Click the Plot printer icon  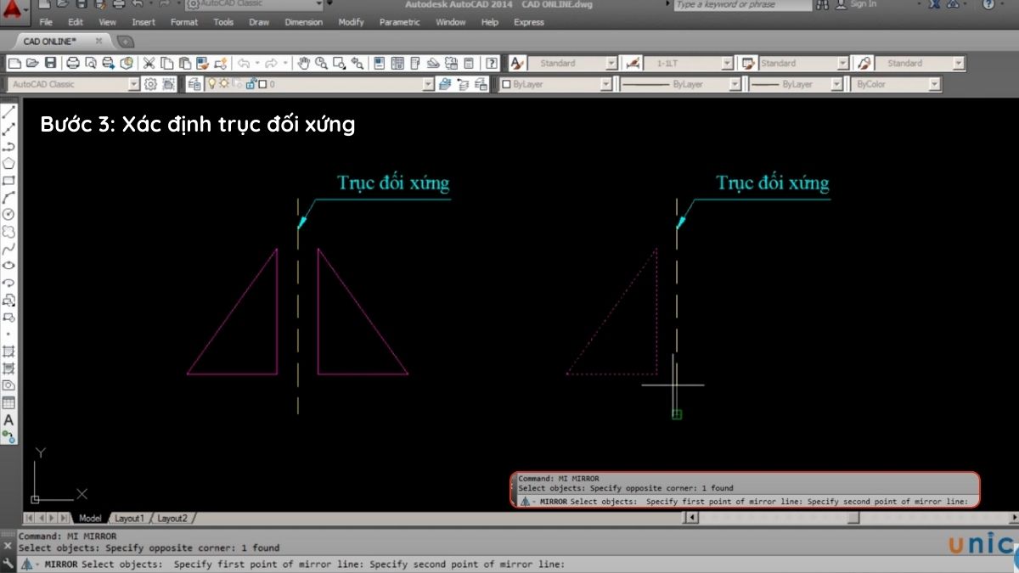(73, 63)
